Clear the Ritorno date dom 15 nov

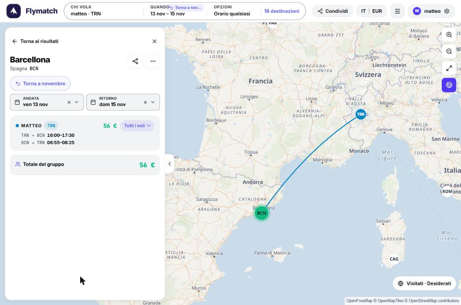(x=145, y=102)
